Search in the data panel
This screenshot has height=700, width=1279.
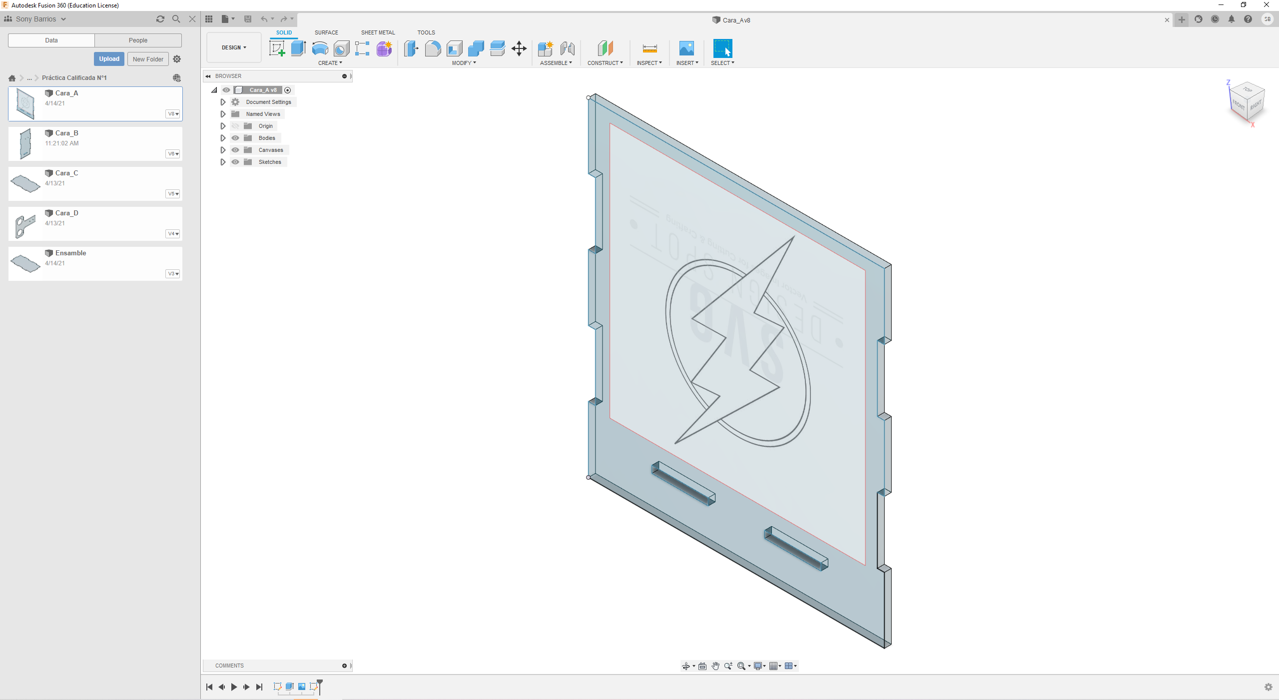tap(176, 19)
